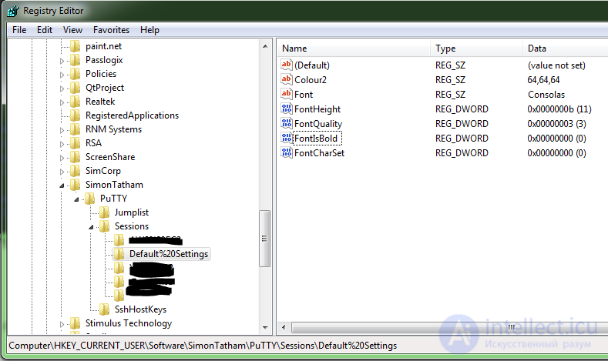Image resolution: width=608 pixels, height=361 pixels.
Task: Click the values pane horizontal scrollbar thumb
Action: click(x=450, y=328)
